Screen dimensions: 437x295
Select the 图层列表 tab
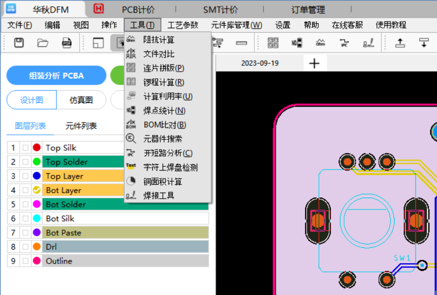click(30, 126)
